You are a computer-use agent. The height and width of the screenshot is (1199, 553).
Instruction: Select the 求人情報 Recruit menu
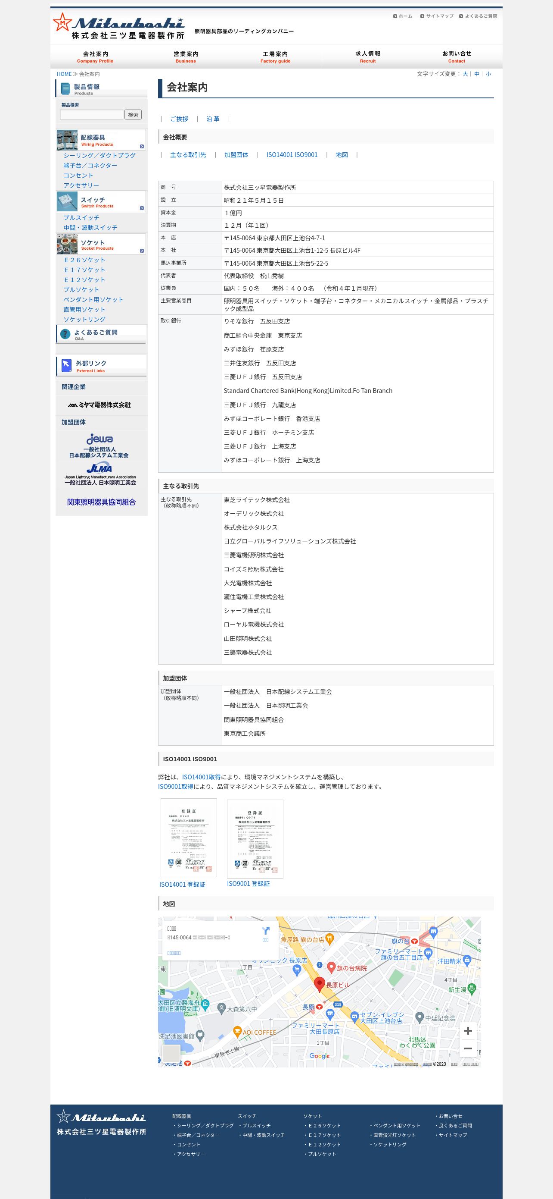[367, 57]
